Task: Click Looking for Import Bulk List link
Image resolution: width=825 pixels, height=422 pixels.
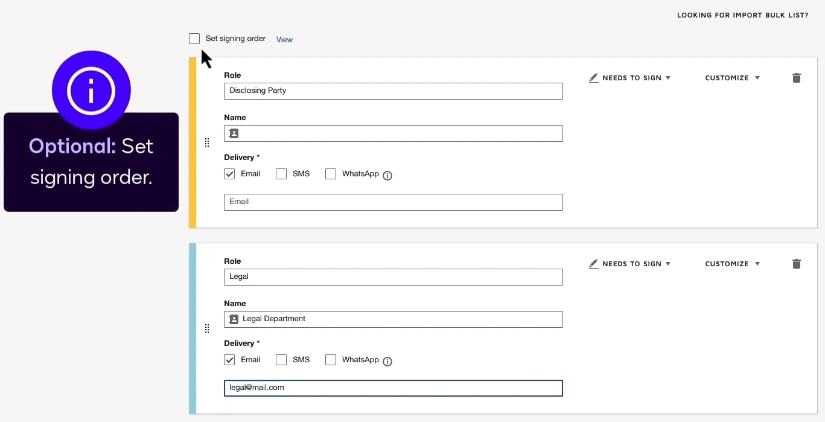Action: coord(742,15)
